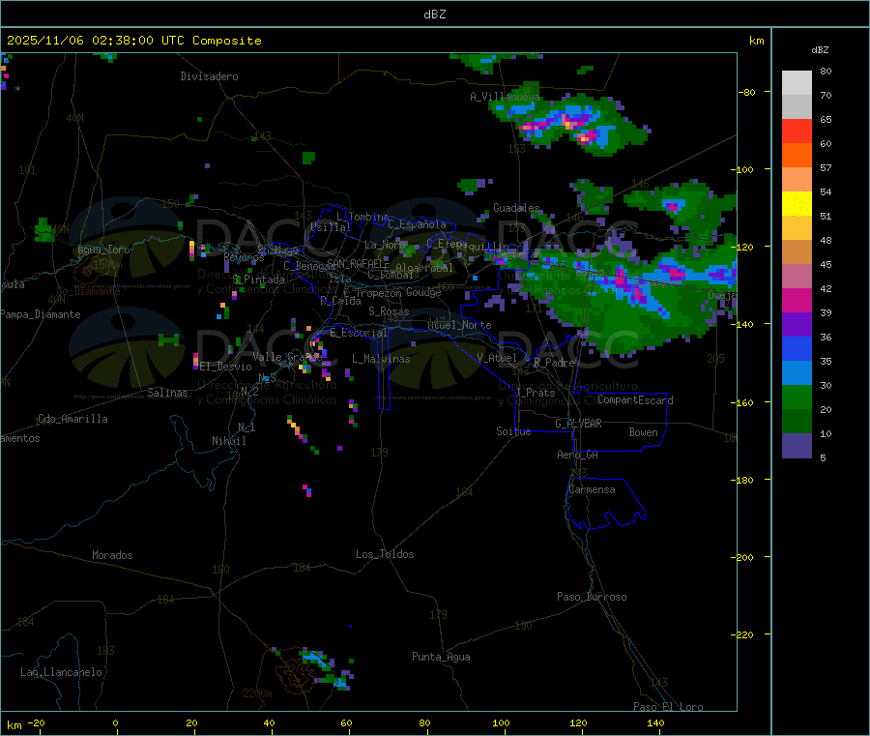Click the Paso_Barroso location label
This screenshot has width=870, height=736.
592,597
